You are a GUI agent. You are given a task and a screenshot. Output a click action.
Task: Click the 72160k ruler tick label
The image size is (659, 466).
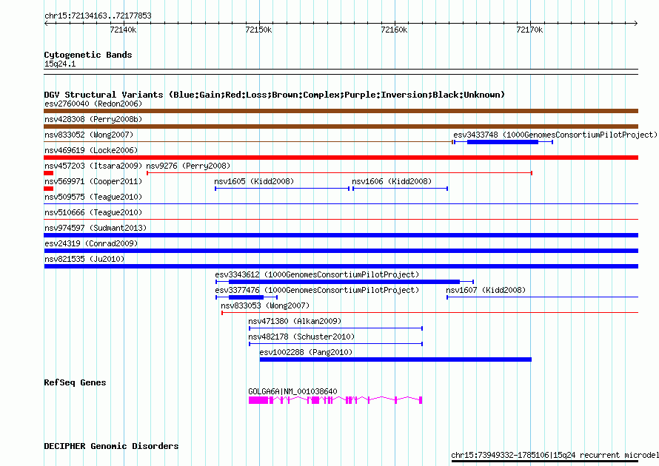point(394,30)
